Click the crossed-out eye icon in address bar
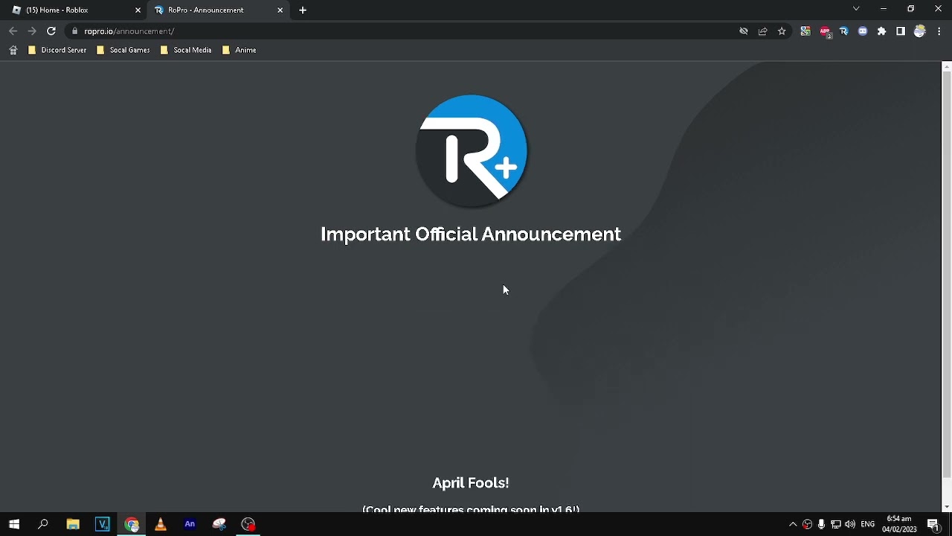The height and width of the screenshot is (536, 952). [x=743, y=31]
